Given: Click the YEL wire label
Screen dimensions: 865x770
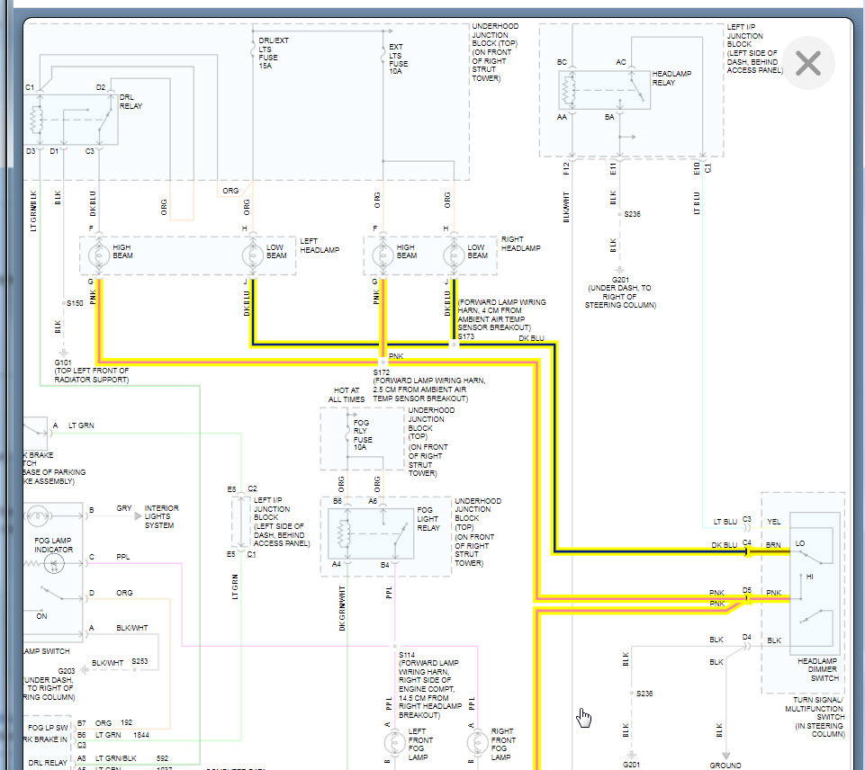Looking at the screenshot, I should (774, 522).
